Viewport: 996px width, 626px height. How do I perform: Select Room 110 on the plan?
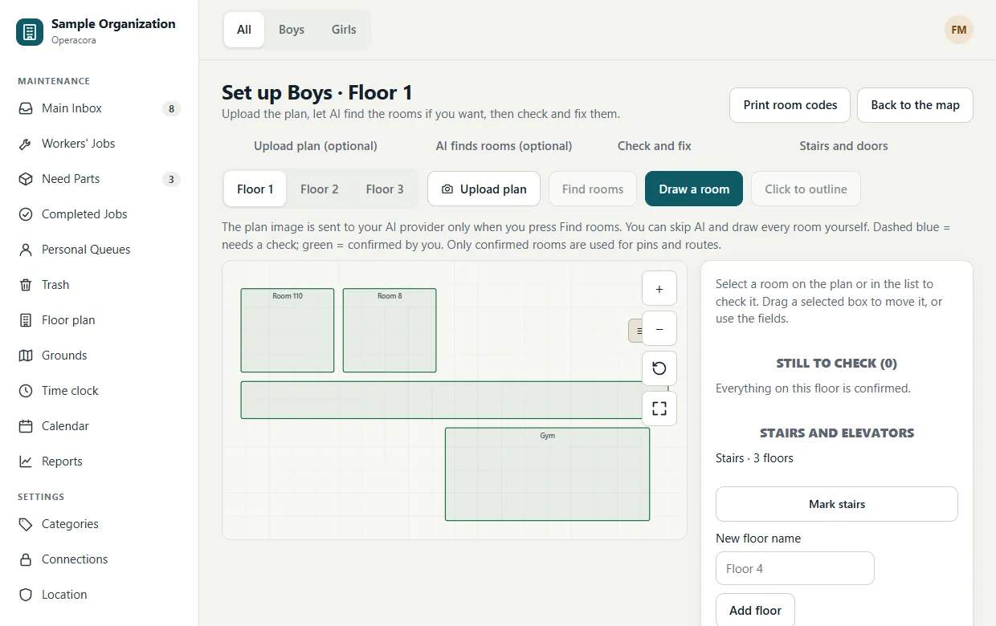(288, 331)
